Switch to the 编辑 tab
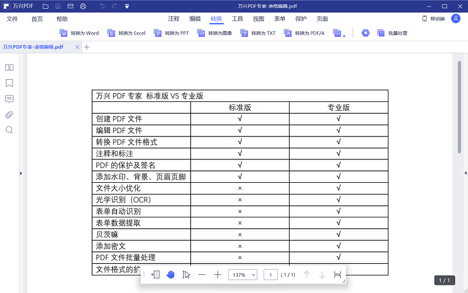The height and width of the screenshot is (293, 468). click(195, 19)
